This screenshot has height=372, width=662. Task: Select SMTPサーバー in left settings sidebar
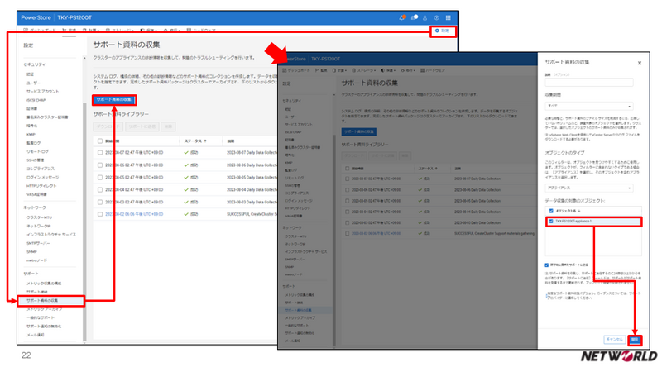[38, 243]
